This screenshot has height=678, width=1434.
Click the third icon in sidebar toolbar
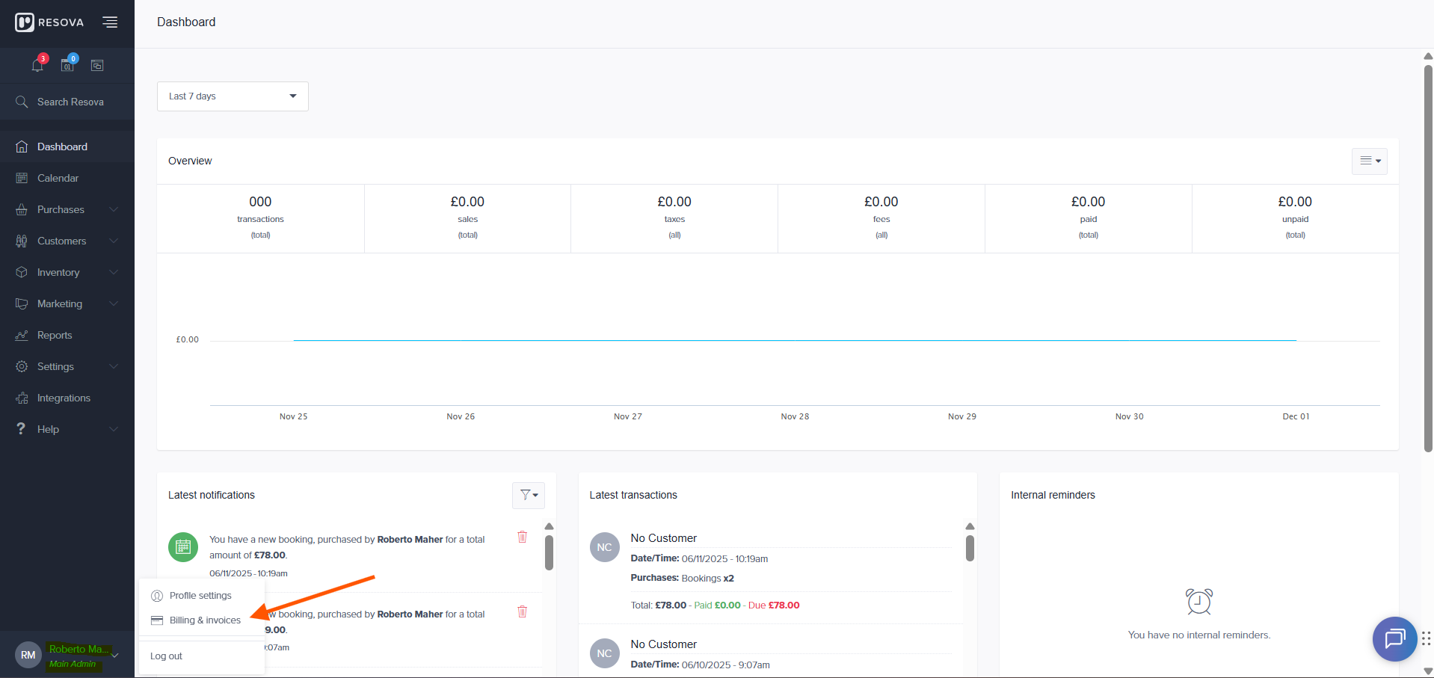pos(97,65)
